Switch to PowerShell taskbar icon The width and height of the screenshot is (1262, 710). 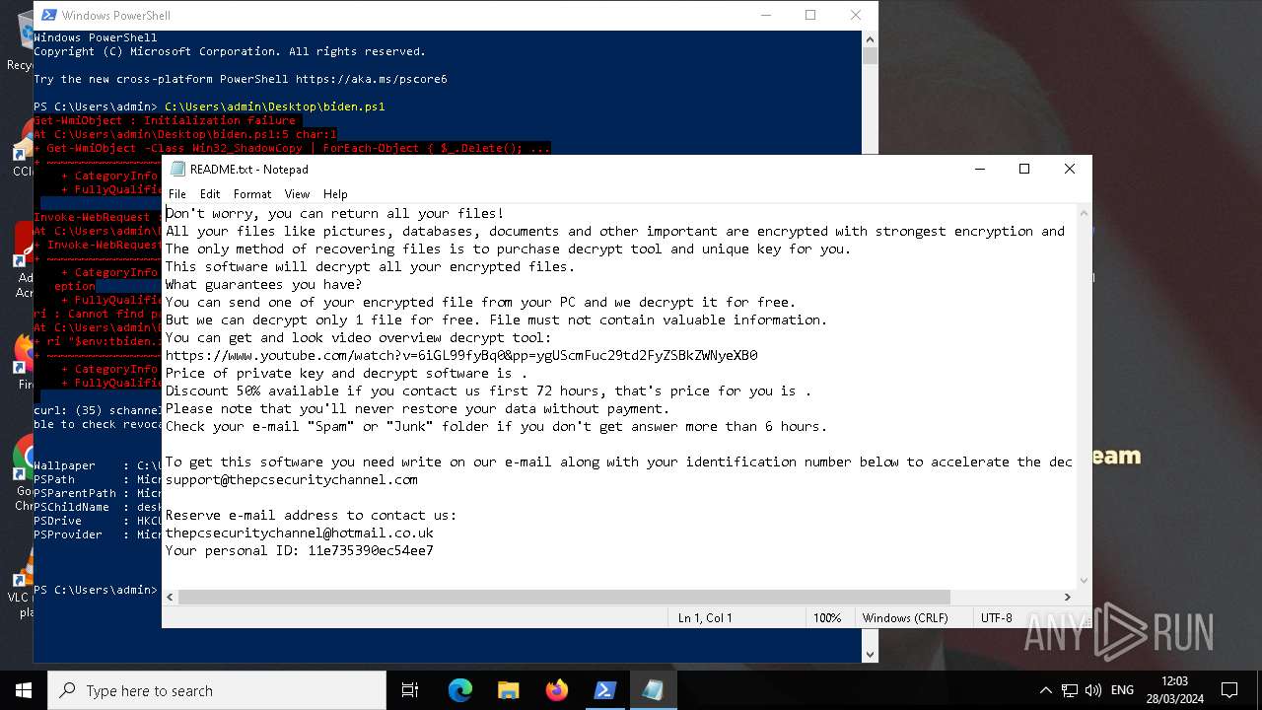604,690
